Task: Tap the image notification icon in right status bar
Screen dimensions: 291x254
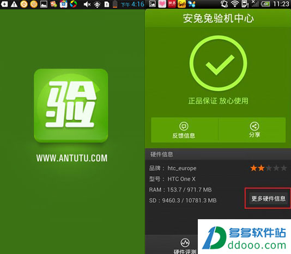Action: (x=153, y=4)
